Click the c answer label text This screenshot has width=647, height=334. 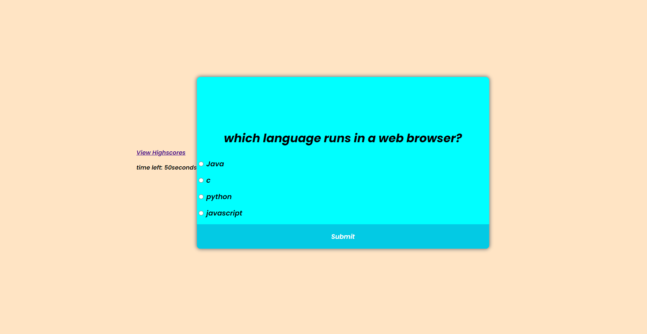(208, 180)
